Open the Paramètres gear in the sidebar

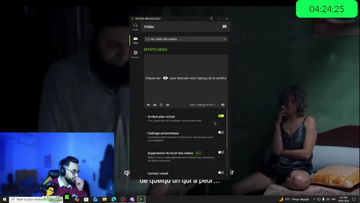(136, 54)
